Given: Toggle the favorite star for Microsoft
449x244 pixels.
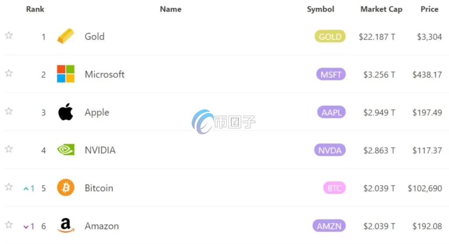Looking at the screenshot, I should click(9, 73).
